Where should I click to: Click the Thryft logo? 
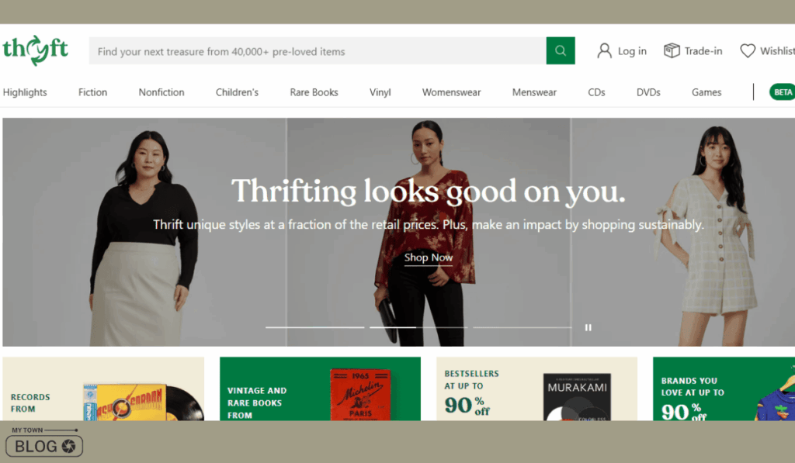(x=35, y=50)
